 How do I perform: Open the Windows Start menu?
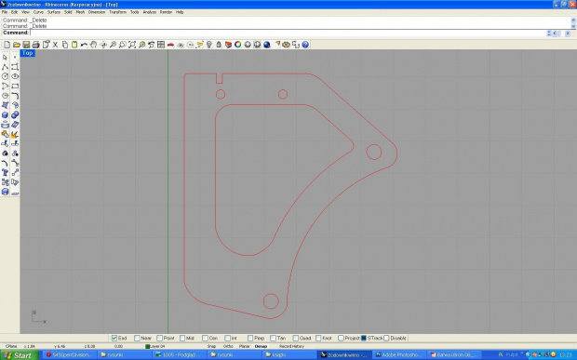click(20, 355)
